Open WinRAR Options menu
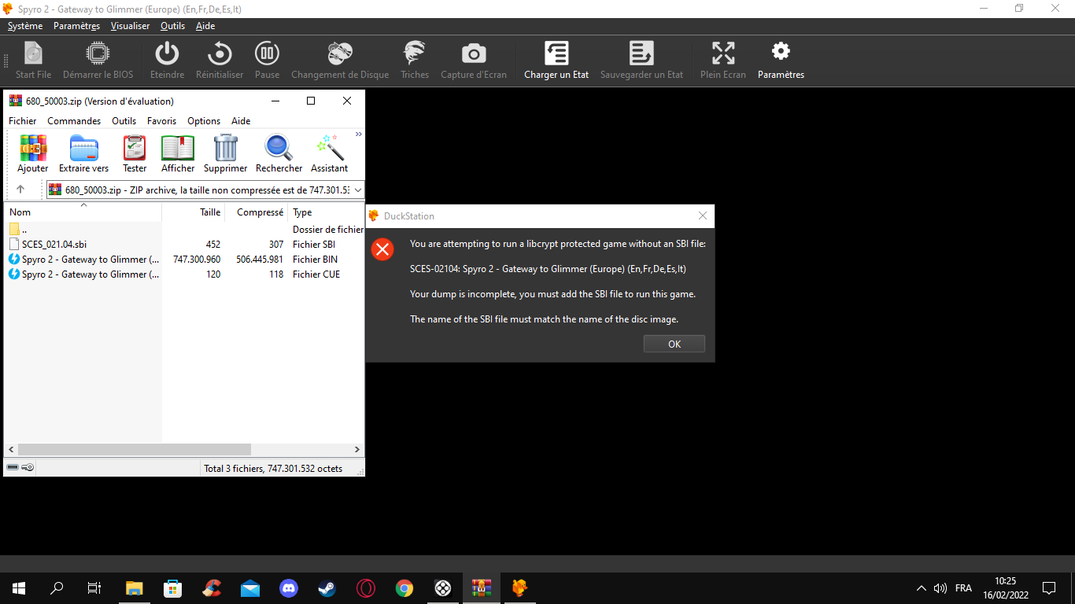Screen dimensions: 1075x604 (204, 121)
